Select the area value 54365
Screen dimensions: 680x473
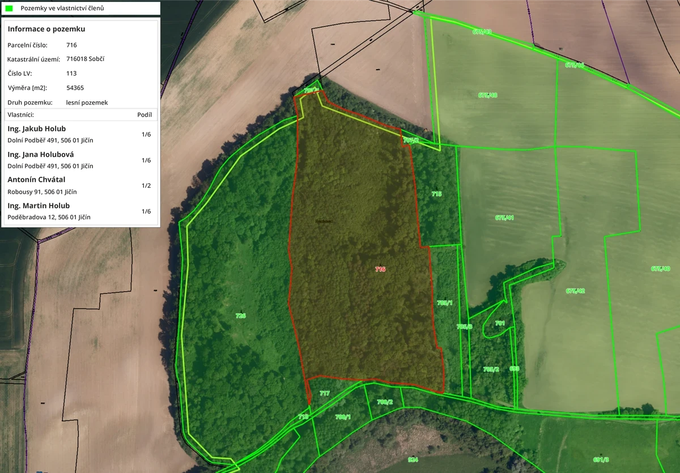pos(75,88)
